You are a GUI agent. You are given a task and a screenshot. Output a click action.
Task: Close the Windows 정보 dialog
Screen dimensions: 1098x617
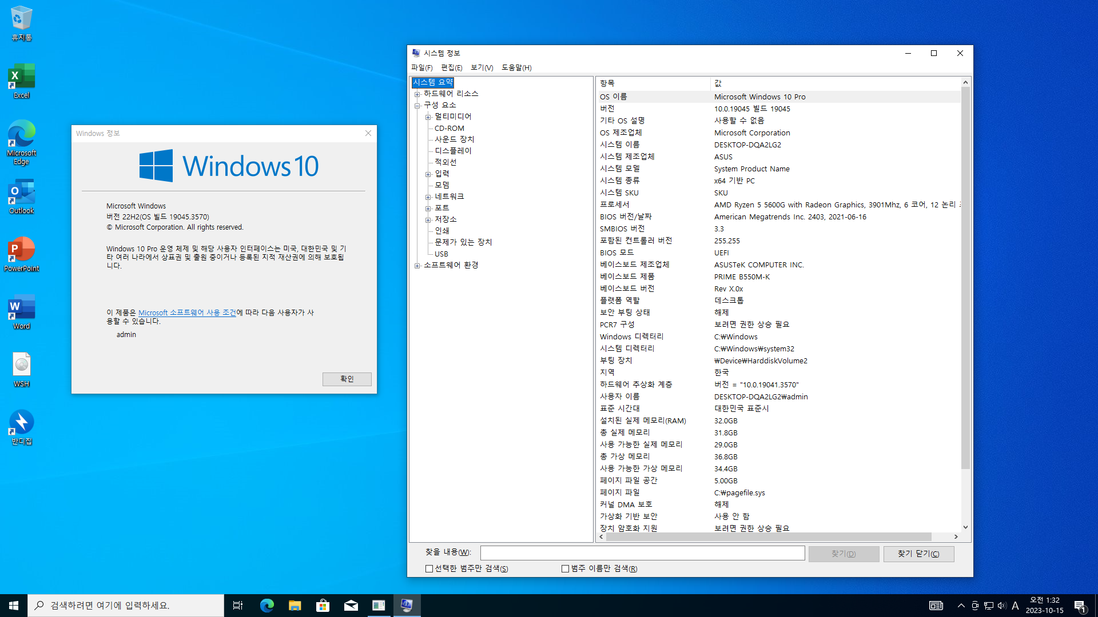coord(368,133)
